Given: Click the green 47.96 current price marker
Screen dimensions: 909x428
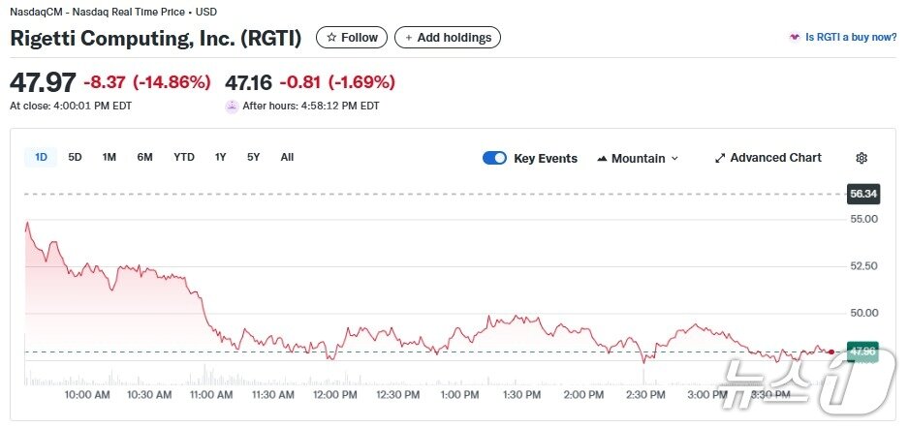Looking at the screenshot, I should pos(862,352).
